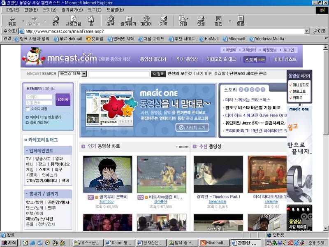Open the 파일(F) menu

pos(13,9)
